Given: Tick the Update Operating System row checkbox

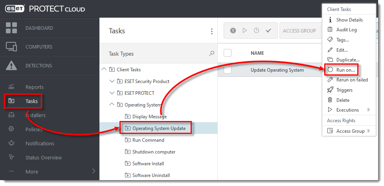Looking at the screenshot, I should coord(228,70).
